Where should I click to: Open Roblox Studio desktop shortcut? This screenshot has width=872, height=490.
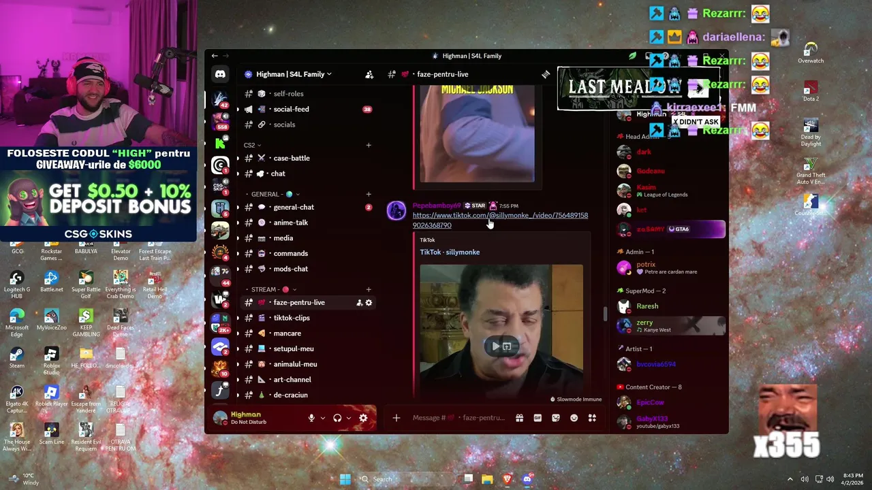[x=51, y=361]
